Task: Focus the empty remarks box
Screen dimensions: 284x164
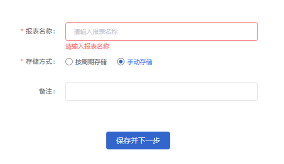Action: point(161,92)
